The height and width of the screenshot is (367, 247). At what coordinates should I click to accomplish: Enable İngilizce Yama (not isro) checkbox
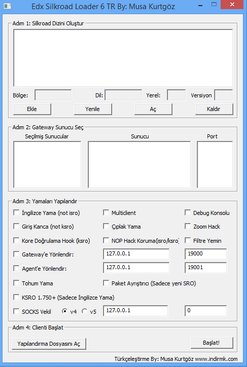[x=16, y=213]
